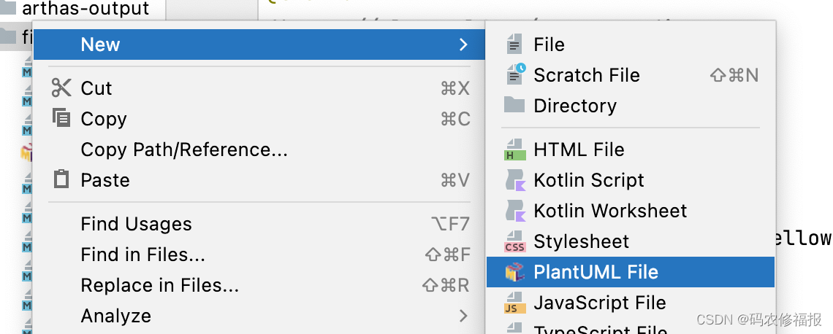Click the PlantUML File icon

pyautogui.click(x=514, y=272)
